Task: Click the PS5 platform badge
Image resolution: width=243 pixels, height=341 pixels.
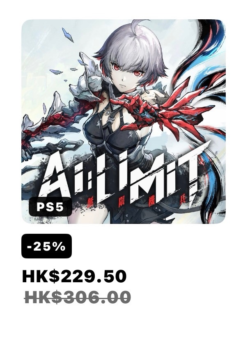Action: (50, 207)
